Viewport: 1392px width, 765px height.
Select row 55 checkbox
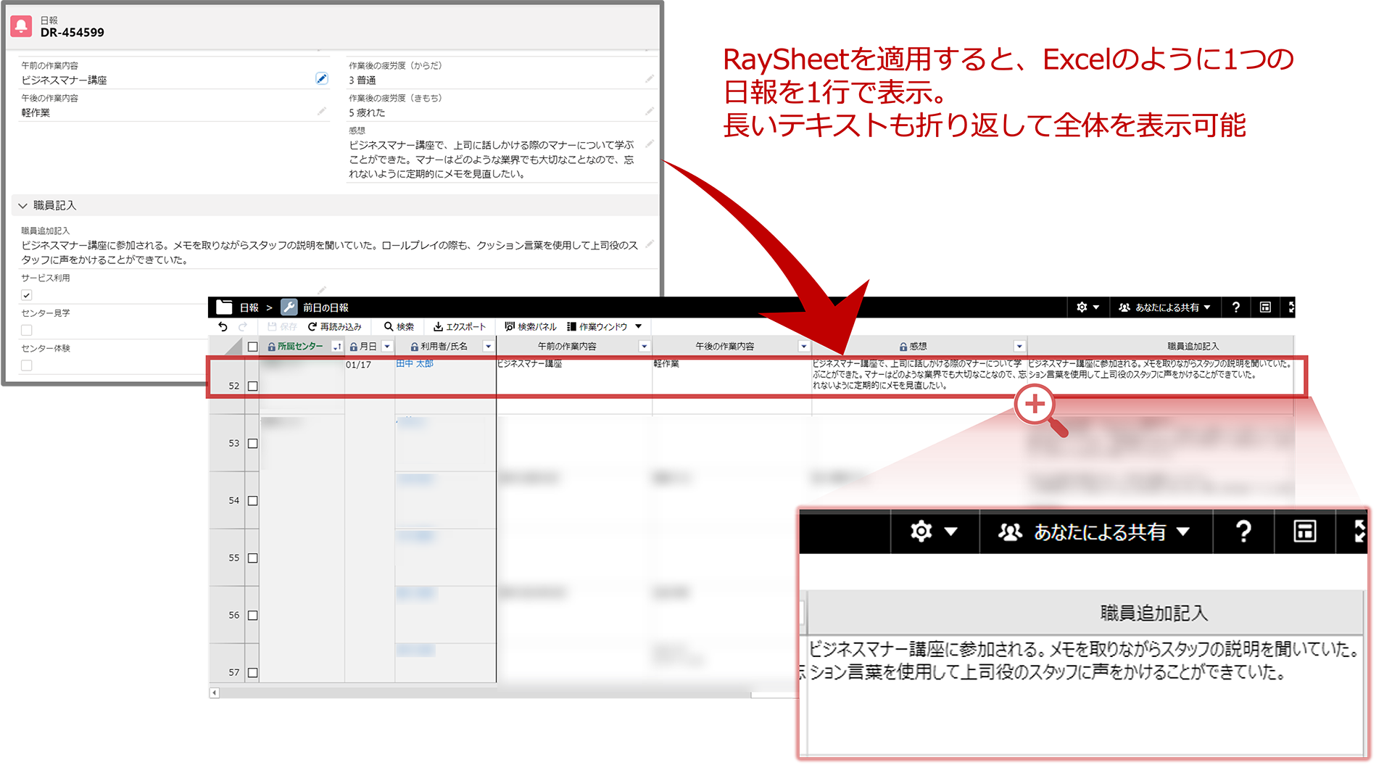tap(252, 558)
